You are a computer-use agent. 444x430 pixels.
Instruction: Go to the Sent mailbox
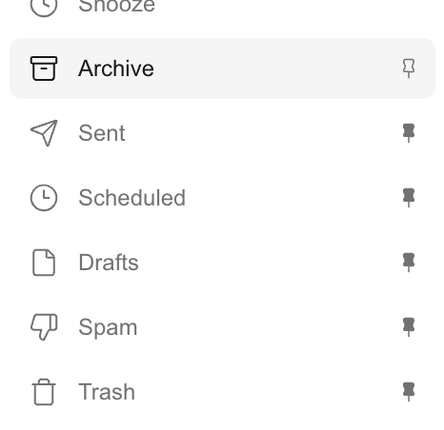pyautogui.click(x=102, y=133)
